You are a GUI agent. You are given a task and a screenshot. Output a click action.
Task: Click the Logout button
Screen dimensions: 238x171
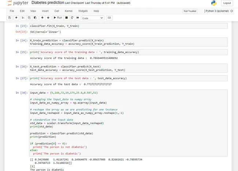[227, 3]
